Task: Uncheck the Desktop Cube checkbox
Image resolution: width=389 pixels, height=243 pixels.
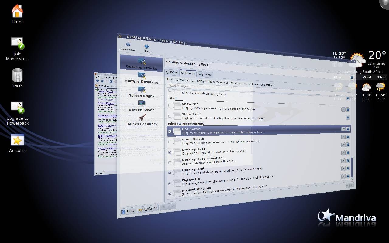Action: [170, 152]
